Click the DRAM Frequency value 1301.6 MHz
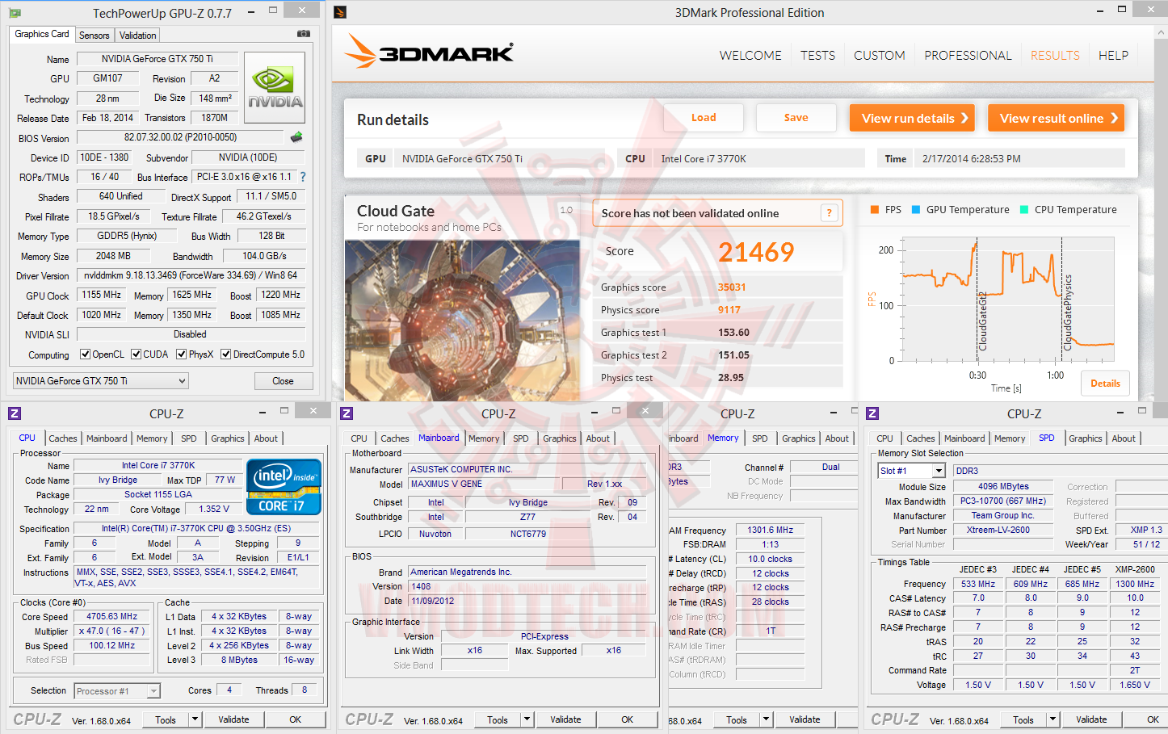1168x734 pixels. 770,531
